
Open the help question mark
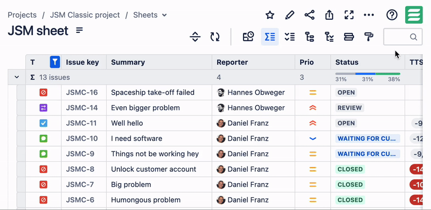(392, 15)
